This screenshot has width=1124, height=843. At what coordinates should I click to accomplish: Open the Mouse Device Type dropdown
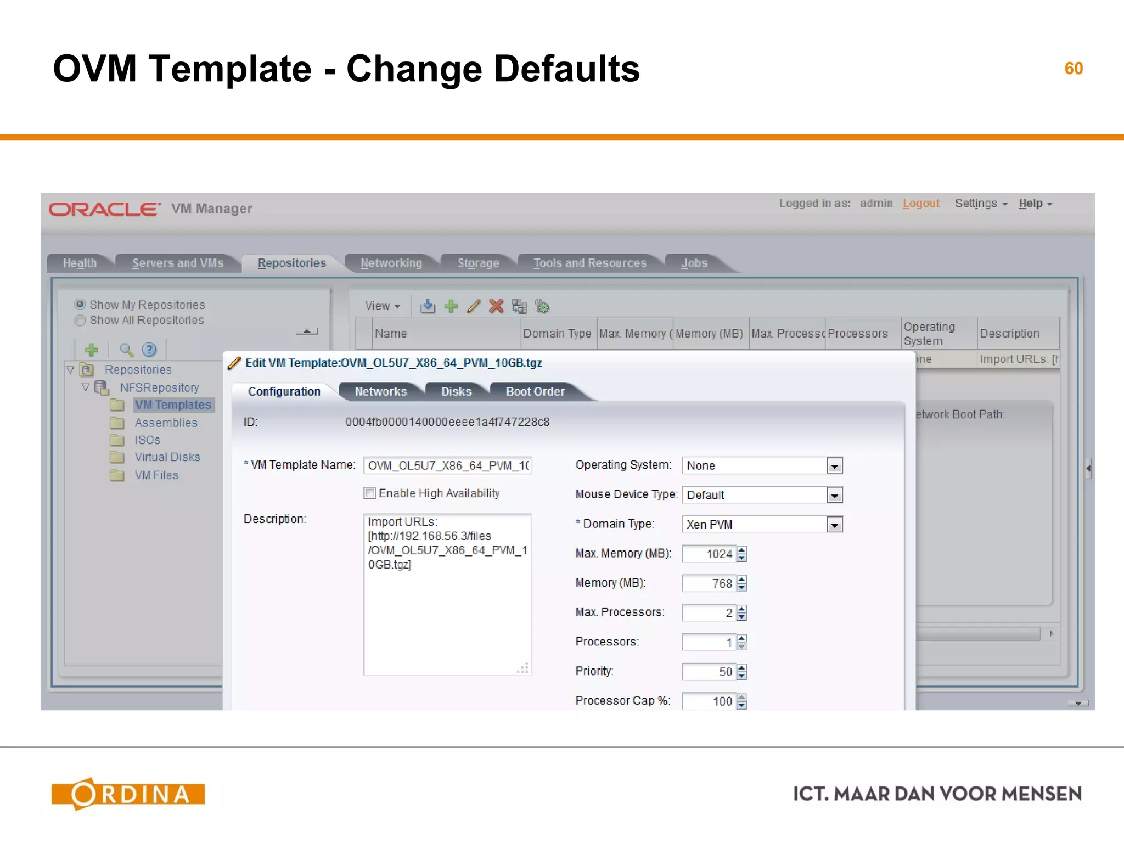[835, 495]
